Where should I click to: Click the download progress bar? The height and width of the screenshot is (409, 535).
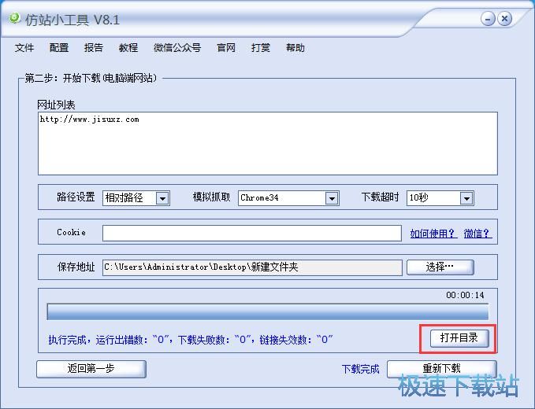click(268, 312)
